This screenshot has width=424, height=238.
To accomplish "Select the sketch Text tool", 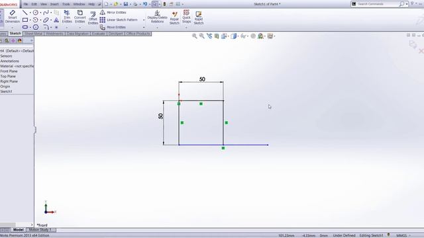I will (56, 20).
